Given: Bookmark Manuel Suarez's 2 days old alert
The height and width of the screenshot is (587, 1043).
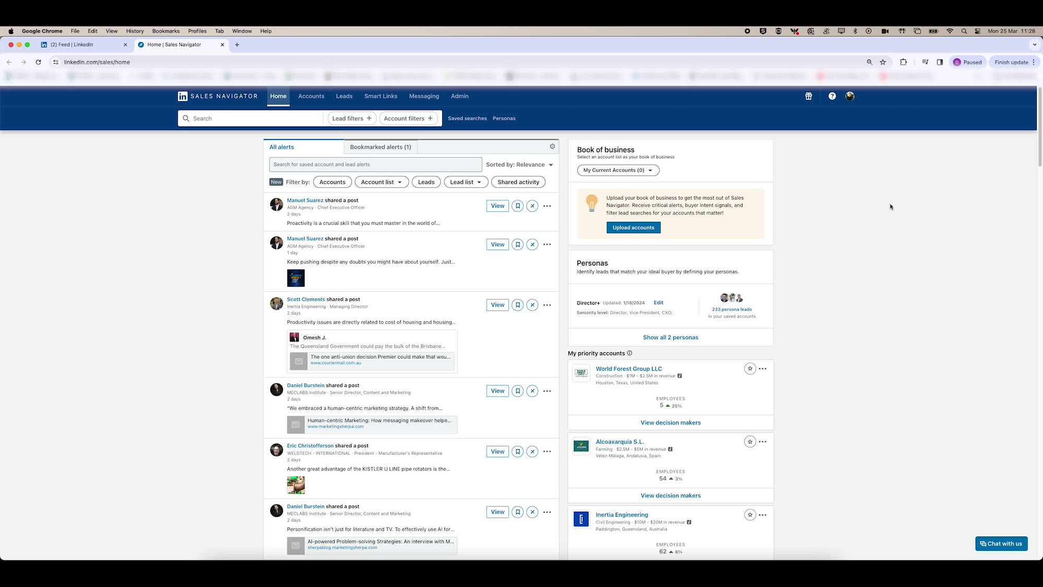Looking at the screenshot, I should pos(517,206).
